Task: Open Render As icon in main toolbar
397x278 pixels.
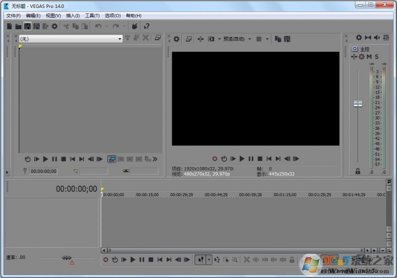Action: (x=45, y=26)
